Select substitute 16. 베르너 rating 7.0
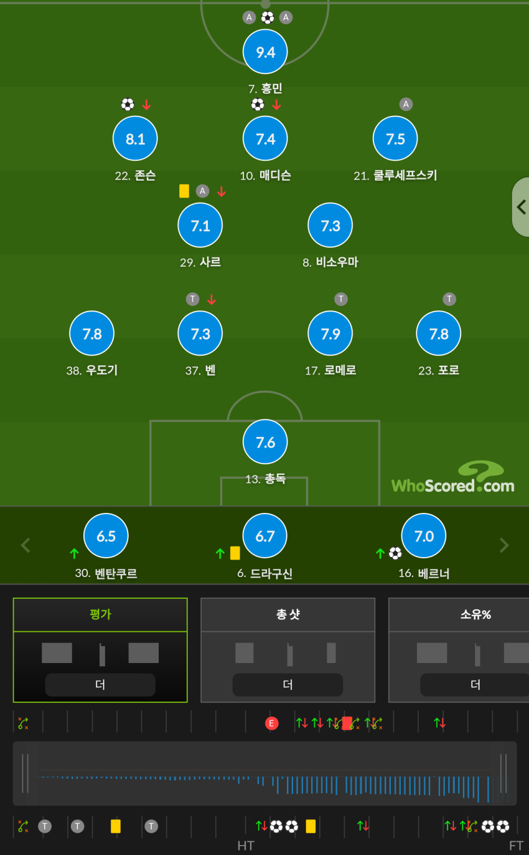Viewport: 529px width, 855px height. tap(424, 536)
